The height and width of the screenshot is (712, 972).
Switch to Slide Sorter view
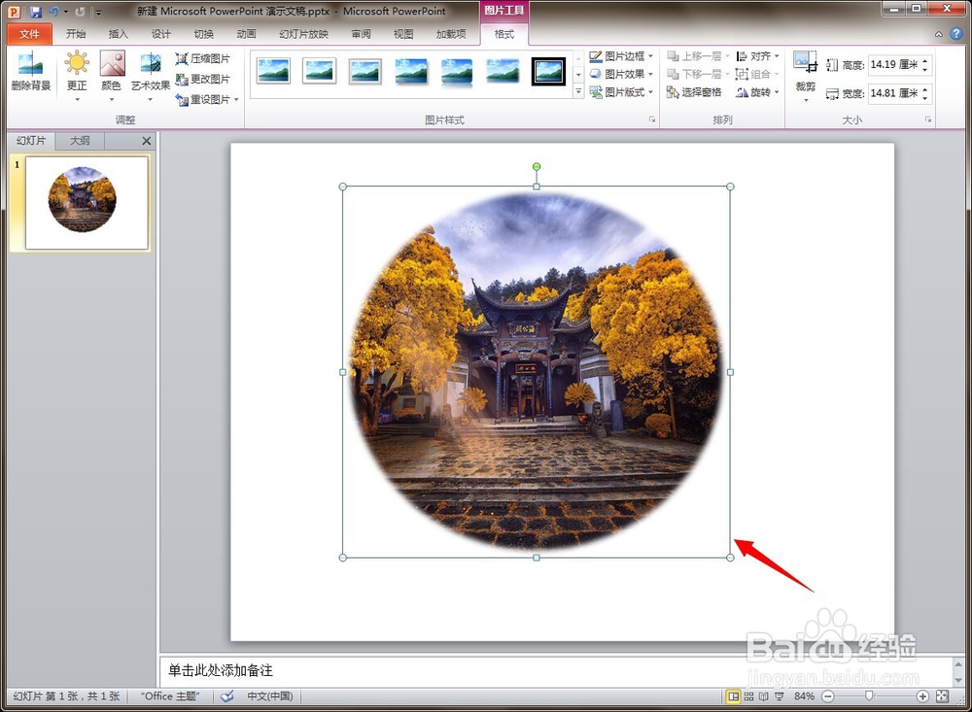tap(748, 696)
